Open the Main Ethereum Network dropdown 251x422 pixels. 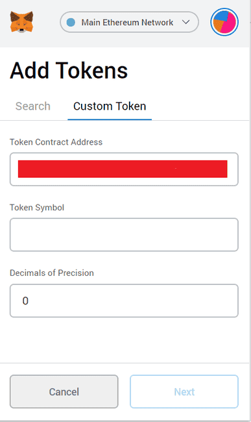click(129, 22)
